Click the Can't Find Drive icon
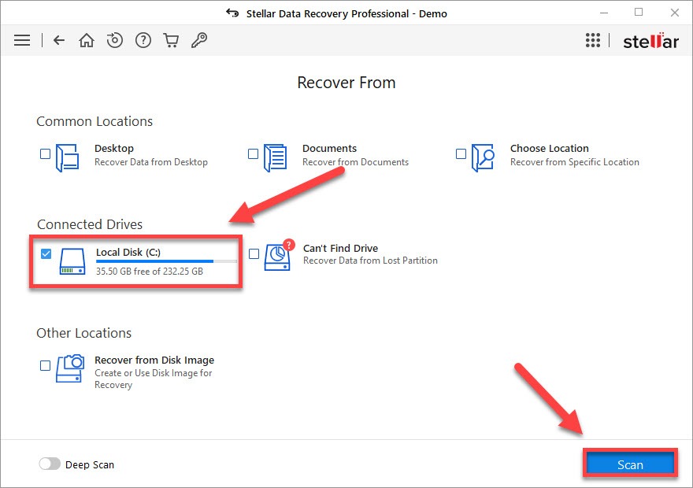The image size is (693, 488). click(279, 256)
